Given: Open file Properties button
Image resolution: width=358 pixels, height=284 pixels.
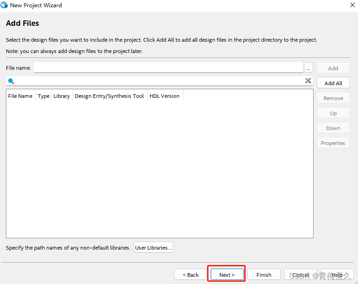Looking at the screenshot, I should click(x=333, y=143).
